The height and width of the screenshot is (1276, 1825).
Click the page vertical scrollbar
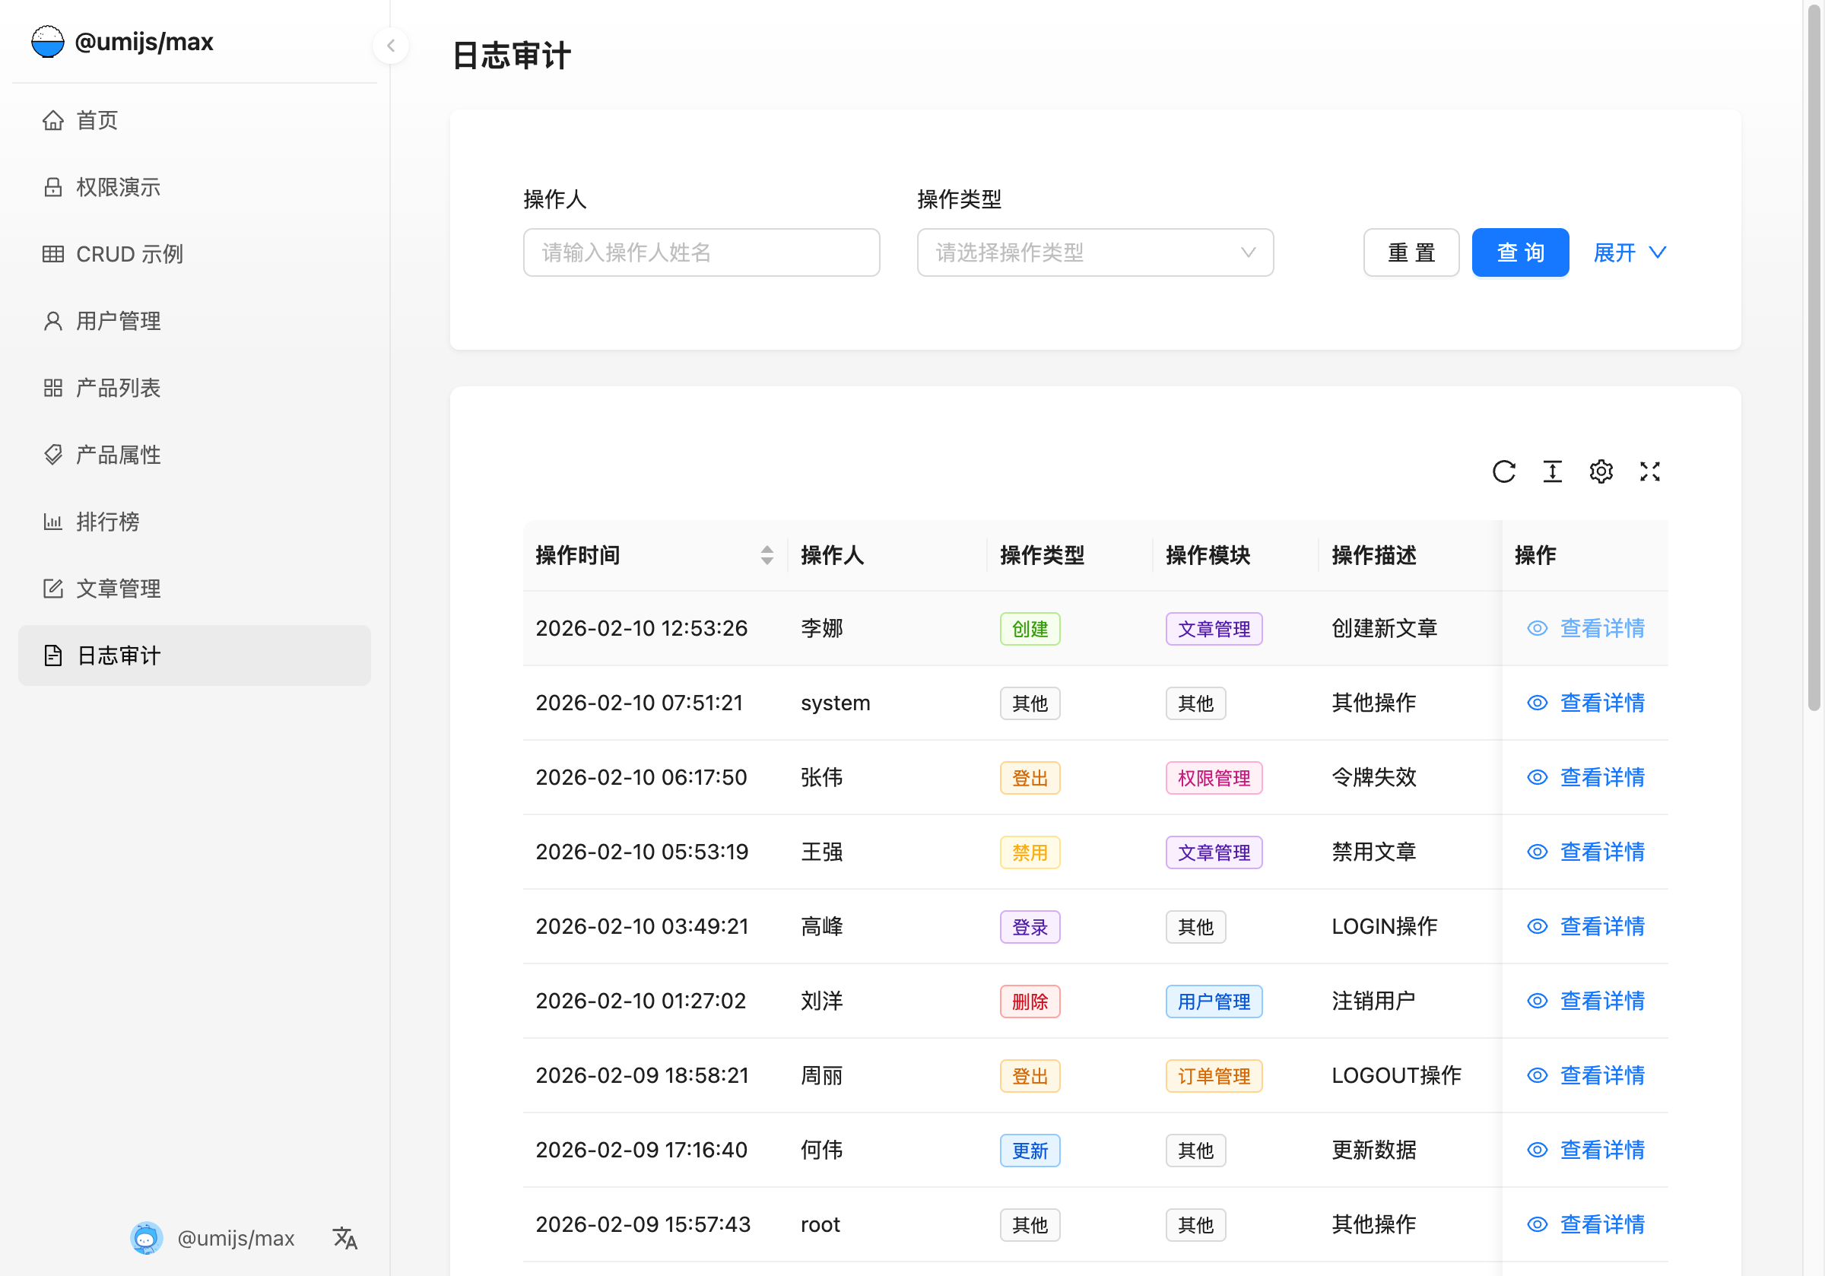click(x=1813, y=357)
